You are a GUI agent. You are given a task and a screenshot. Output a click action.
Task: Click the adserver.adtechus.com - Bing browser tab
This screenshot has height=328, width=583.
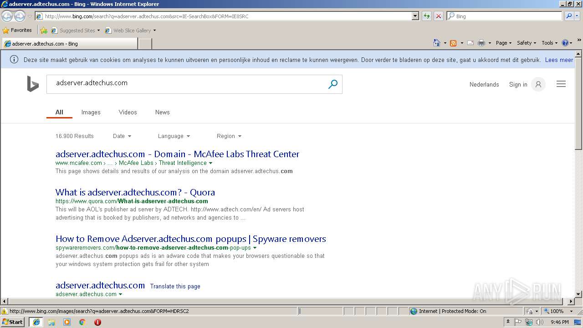pos(70,44)
